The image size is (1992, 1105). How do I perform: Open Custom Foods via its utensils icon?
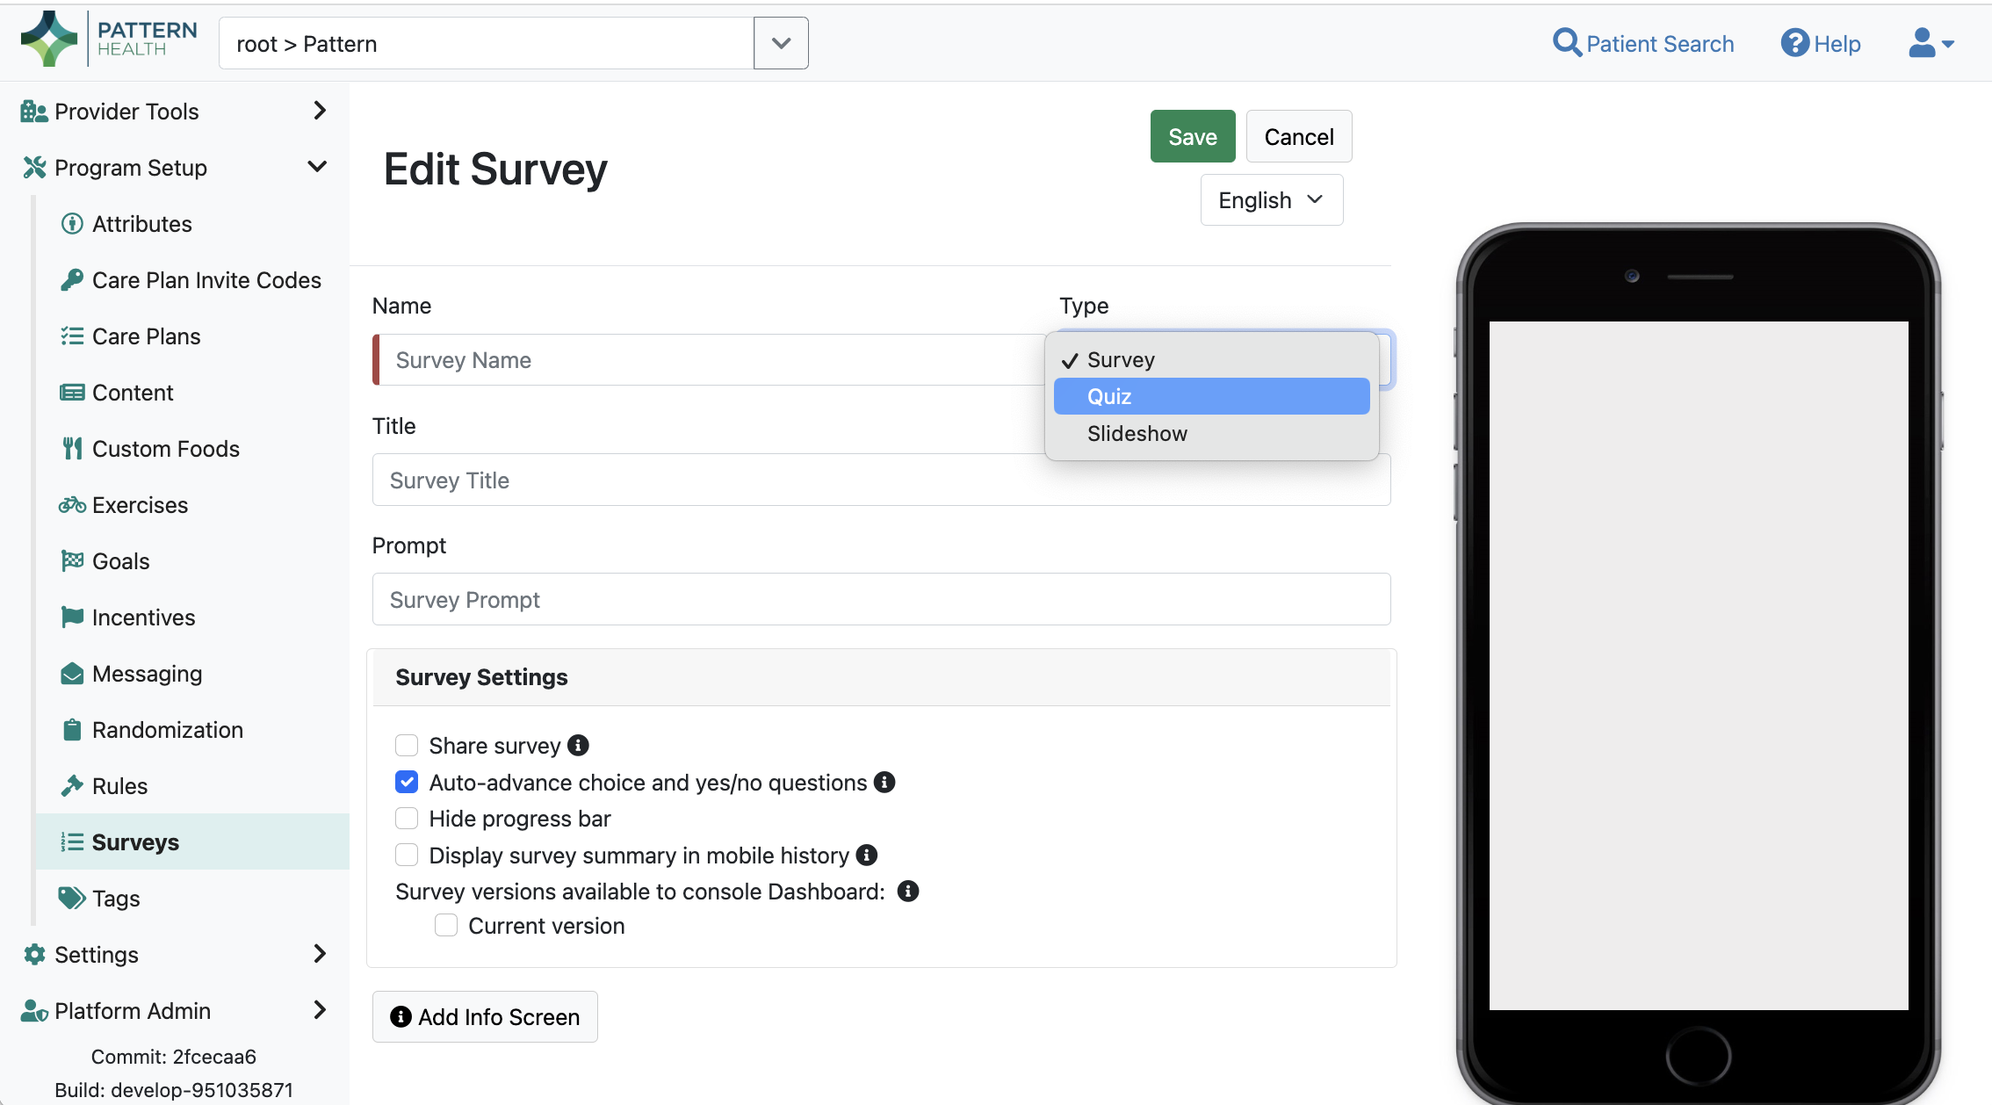[x=72, y=448]
